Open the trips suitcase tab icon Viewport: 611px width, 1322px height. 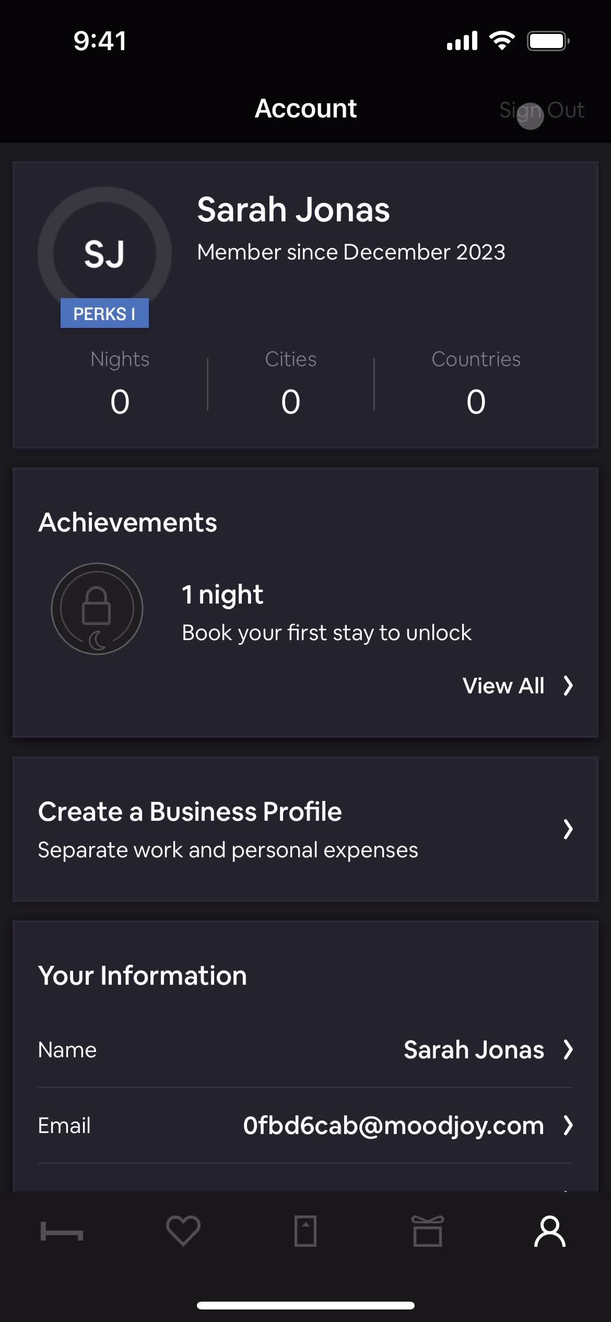tap(305, 1231)
